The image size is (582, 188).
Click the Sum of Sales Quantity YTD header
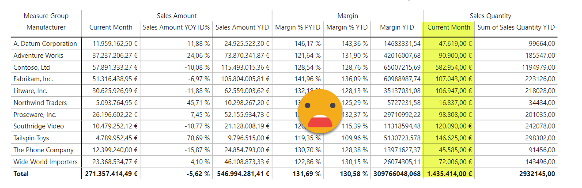(x=516, y=27)
